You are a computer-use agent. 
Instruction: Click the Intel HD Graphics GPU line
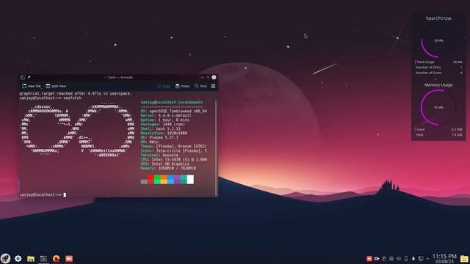[x=164, y=164]
